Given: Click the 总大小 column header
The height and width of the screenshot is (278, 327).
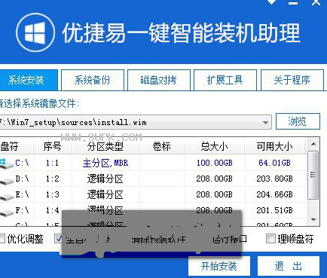Looking at the screenshot, I should 215,146.
